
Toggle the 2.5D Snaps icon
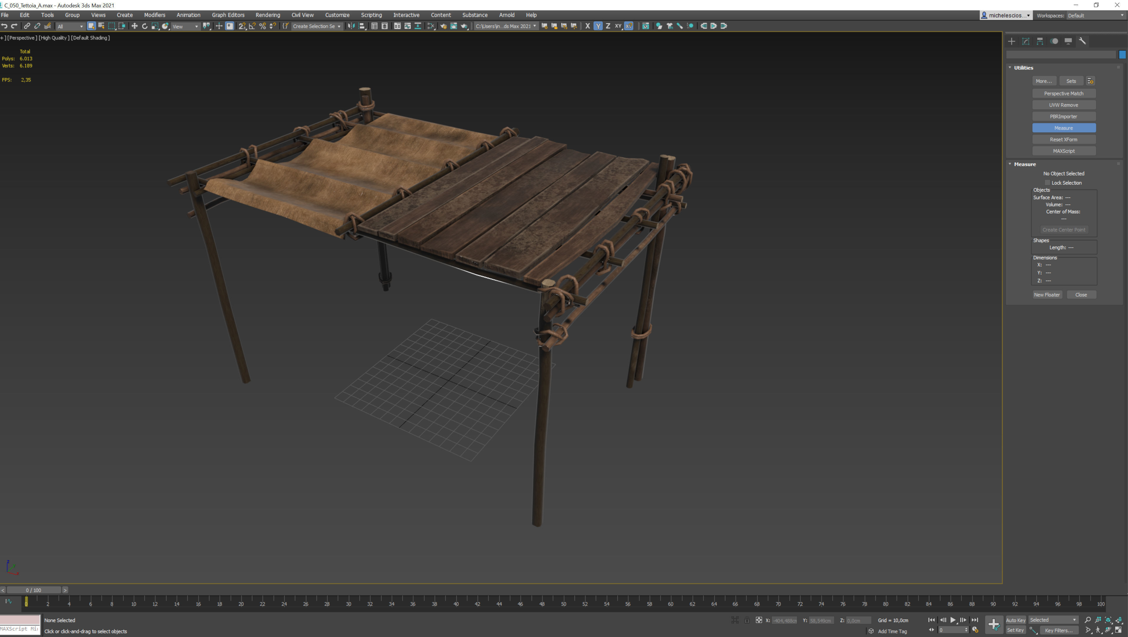242,26
